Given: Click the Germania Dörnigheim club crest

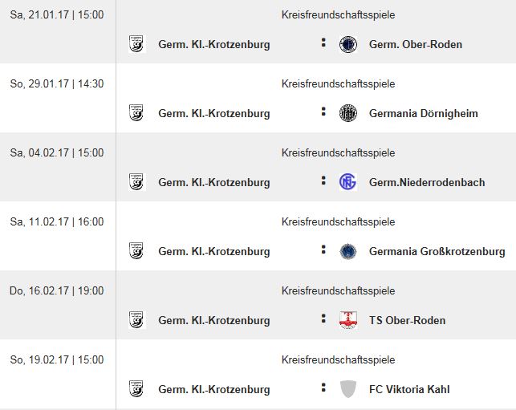Looking at the screenshot, I should pyautogui.click(x=348, y=113).
